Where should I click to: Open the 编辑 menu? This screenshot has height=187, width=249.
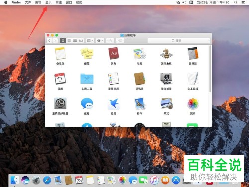[38, 2]
